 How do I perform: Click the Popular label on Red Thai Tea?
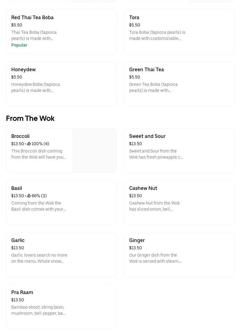click(x=19, y=45)
